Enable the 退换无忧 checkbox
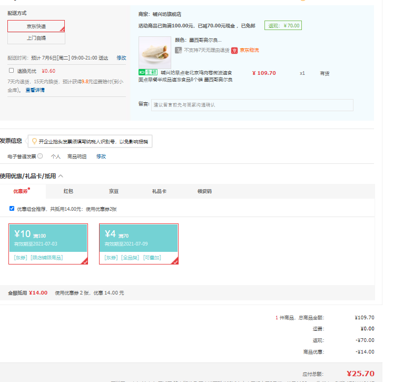 (x=11, y=71)
